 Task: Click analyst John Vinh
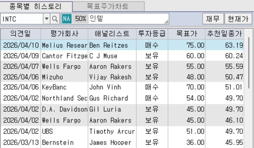[x=105, y=87]
